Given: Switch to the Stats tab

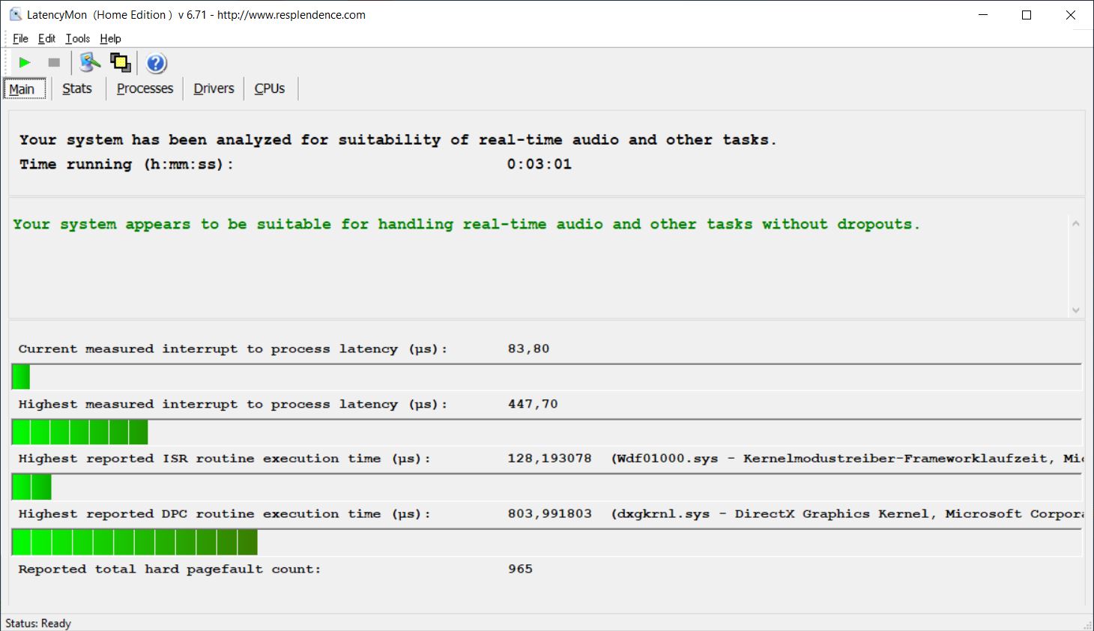Looking at the screenshot, I should 77,88.
